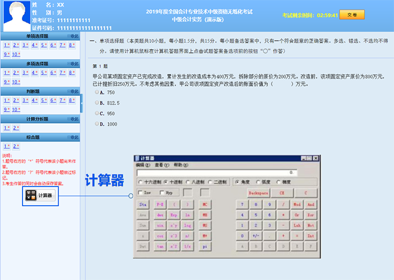Choose 弧度 radians radio in calculator

pyautogui.click(x=258, y=182)
